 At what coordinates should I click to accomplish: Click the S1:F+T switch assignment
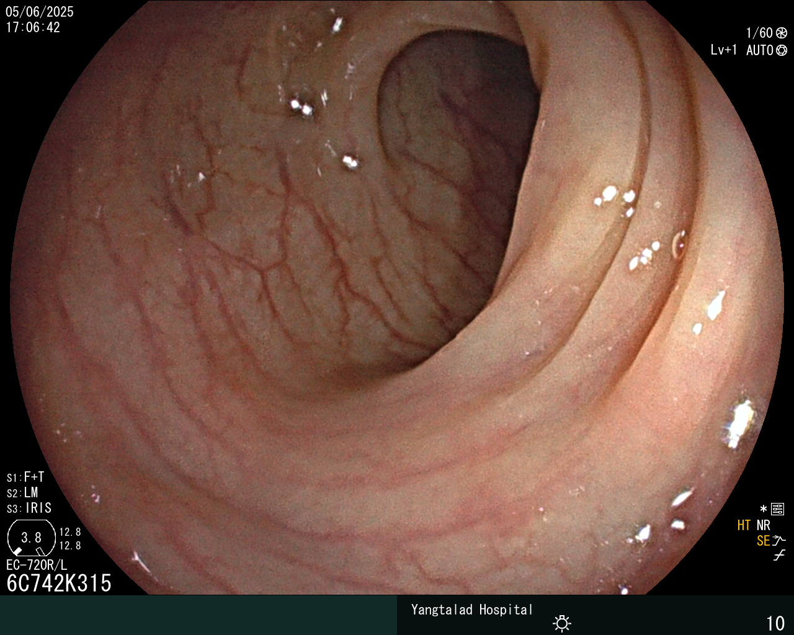pos(25,477)
